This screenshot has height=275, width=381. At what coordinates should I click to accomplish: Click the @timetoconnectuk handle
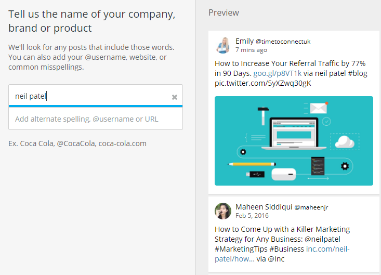tap(283, 42)
